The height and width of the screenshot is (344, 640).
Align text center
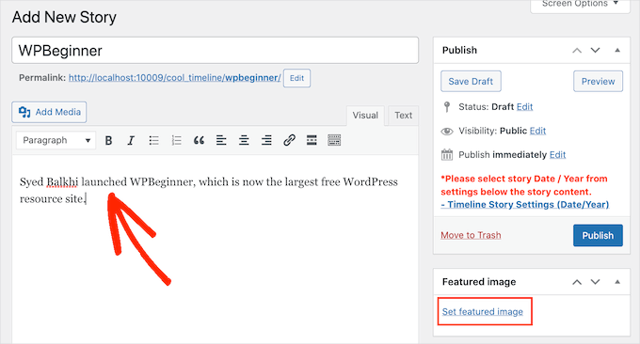[x=244, y=141]
